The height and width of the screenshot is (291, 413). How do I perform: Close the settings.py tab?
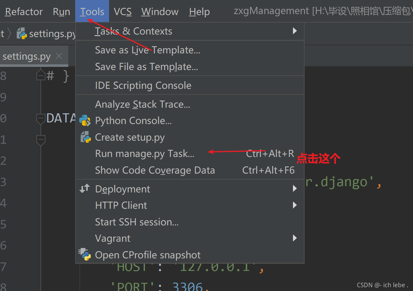click(x=59, y=56)
